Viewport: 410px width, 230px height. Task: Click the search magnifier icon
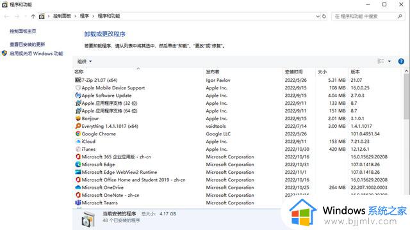(x=400, y=16)
